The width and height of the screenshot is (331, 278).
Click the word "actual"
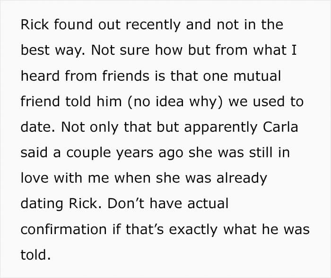pos(208,203)
